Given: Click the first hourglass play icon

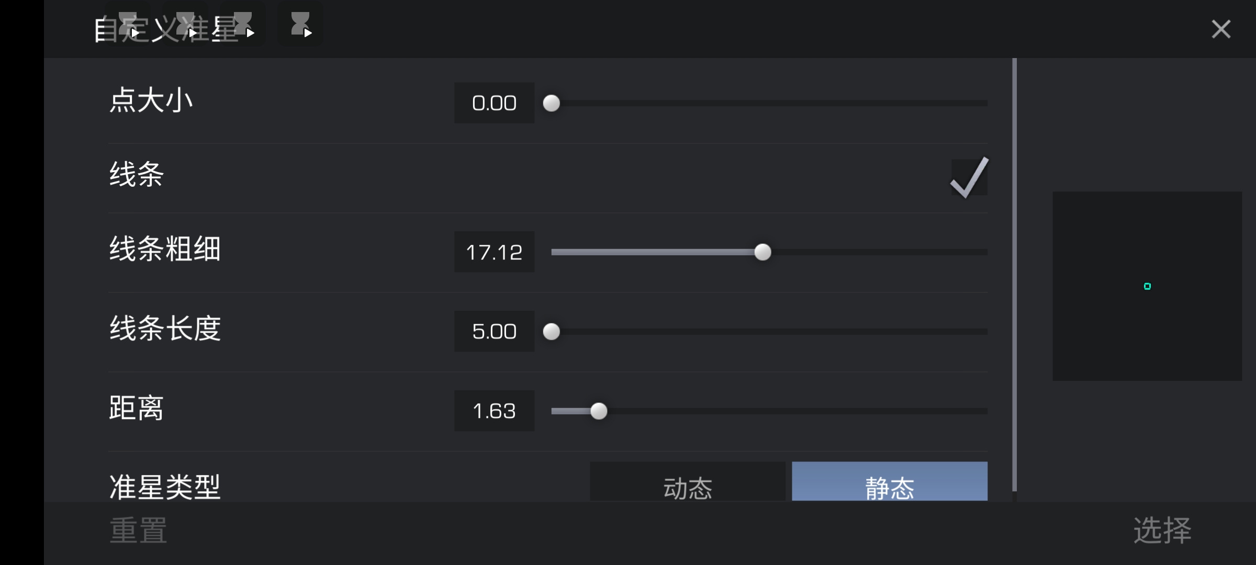Looking at the screenshot, I should point(128,25).
